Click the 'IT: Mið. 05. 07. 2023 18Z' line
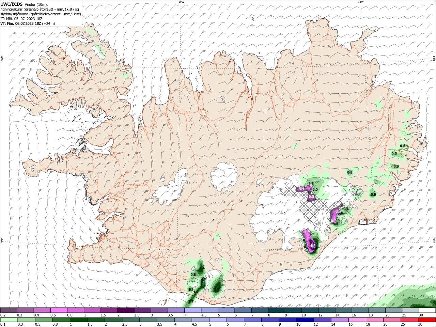The width and height of the screenshot is (436, 327). pyautogui.click(x=21, y=19)
